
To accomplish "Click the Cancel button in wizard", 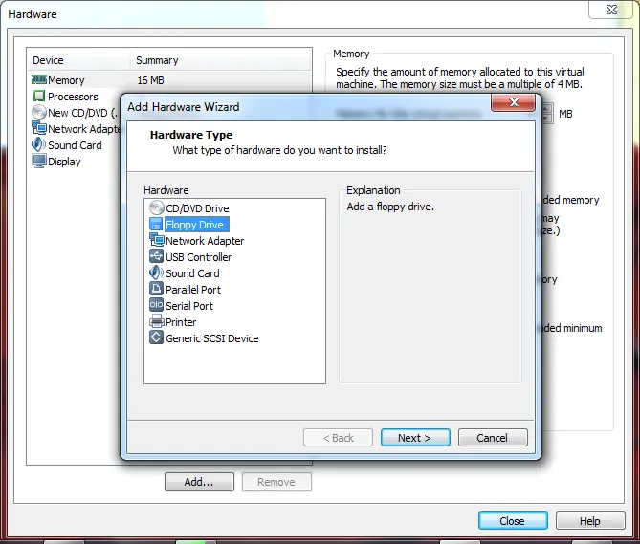I will pyautogui.click(x=493, y=438).
